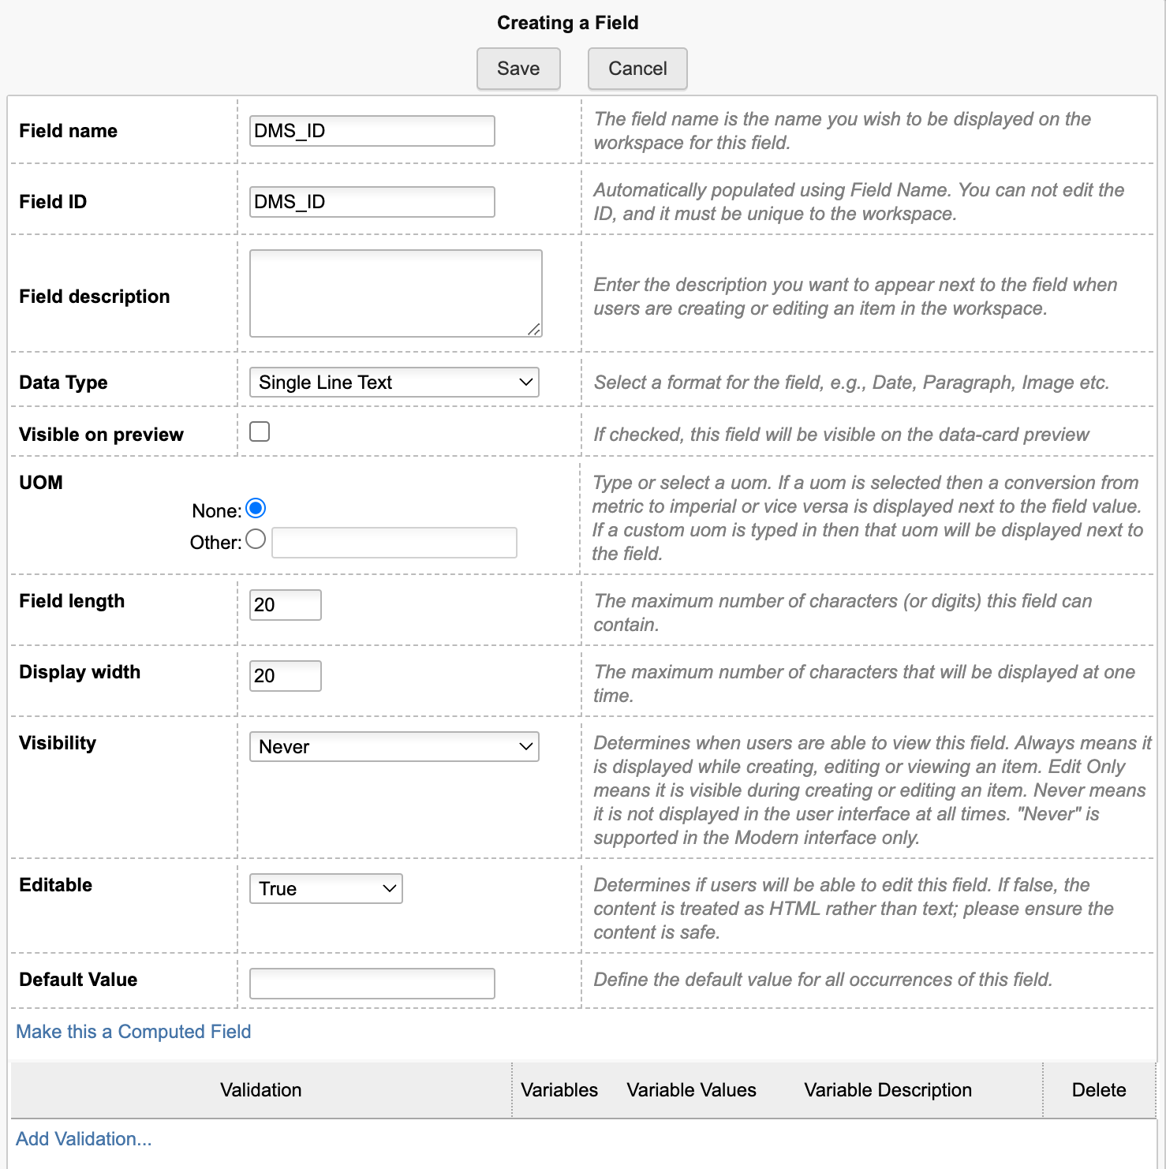
Task: Focus the Field ID text box
Action: point(372,202)
